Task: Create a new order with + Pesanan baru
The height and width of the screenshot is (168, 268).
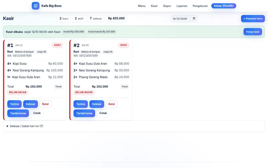Action: [x=253, y=18]
